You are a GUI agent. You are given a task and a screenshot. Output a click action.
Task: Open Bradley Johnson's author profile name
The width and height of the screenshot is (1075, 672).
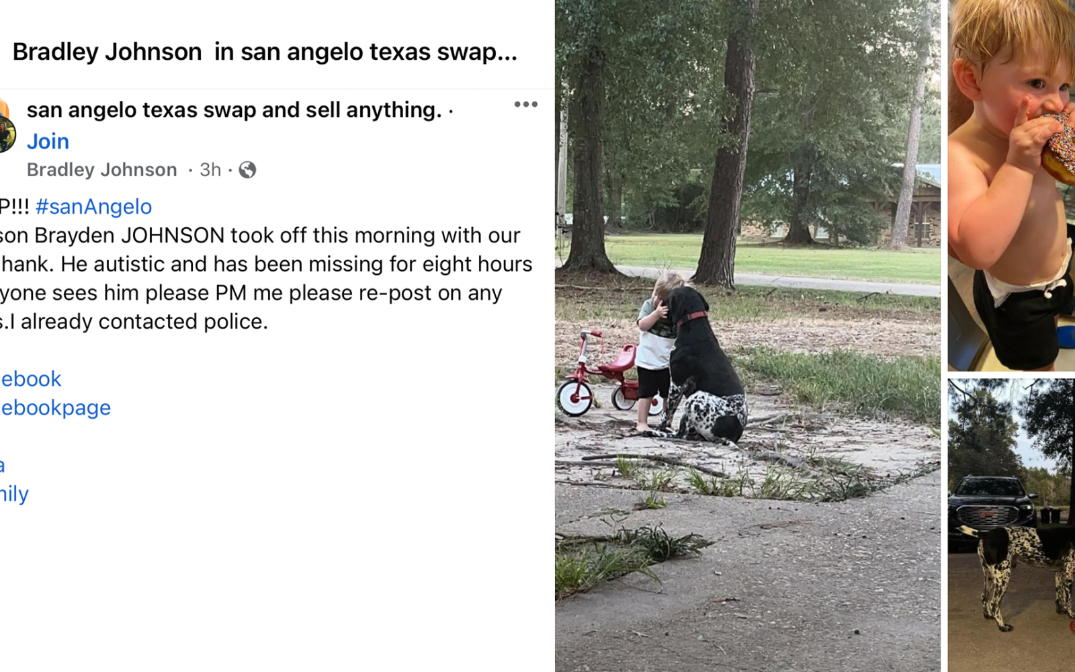pos(102,170)
